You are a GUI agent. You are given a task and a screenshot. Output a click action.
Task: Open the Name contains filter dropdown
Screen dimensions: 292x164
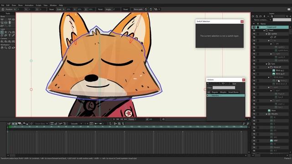pos(262,20)
